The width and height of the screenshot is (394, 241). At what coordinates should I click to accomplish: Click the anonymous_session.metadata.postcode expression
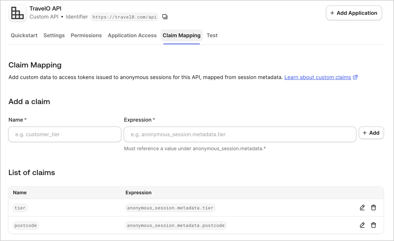(x=176, y=225)
